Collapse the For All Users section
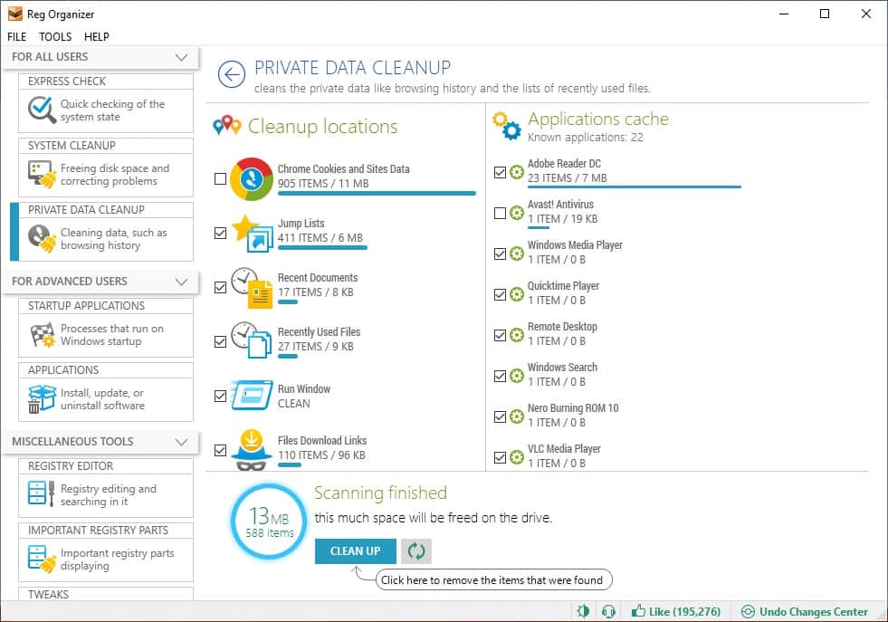Screen dimensions: 888x622 coord(181,57)
